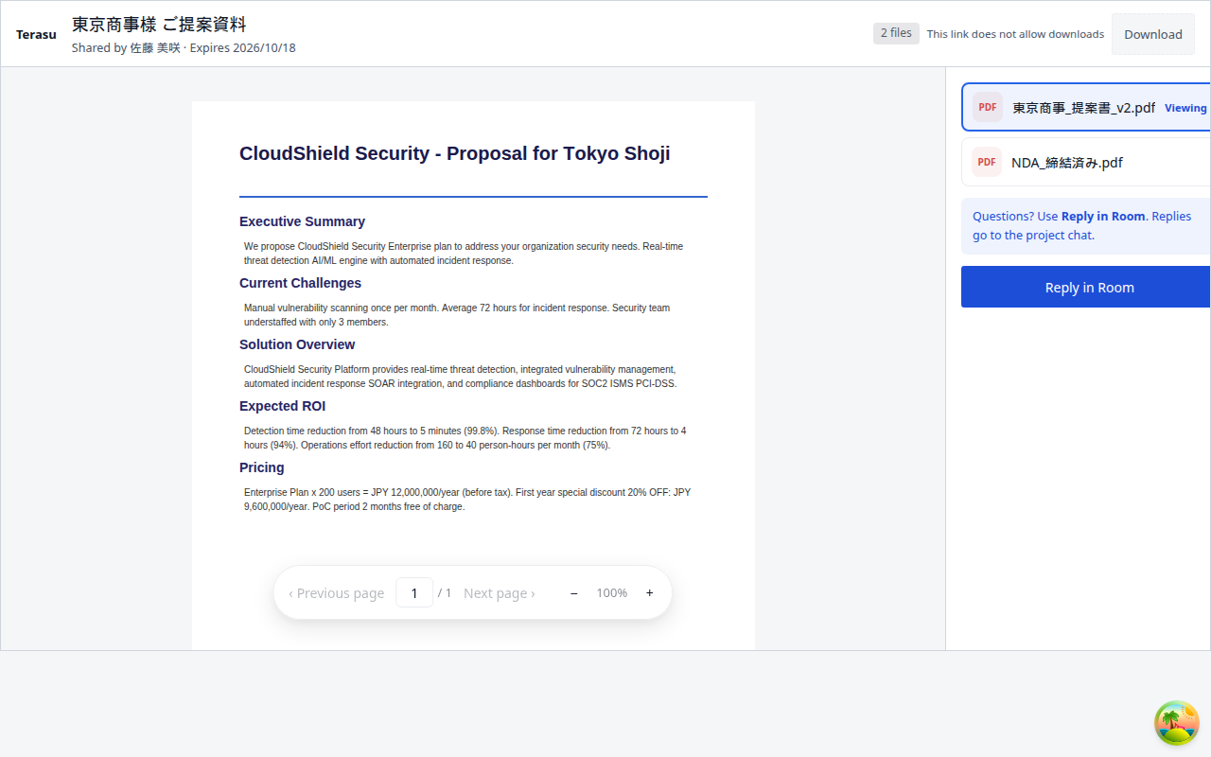The height and width of the screenshot is (757, 1211).
Task: Click the "Viewing" label on the proposal file
Action: [1185, 108]
